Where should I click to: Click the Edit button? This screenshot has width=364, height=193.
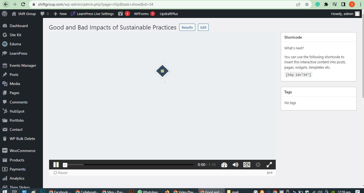click(203, 27)
